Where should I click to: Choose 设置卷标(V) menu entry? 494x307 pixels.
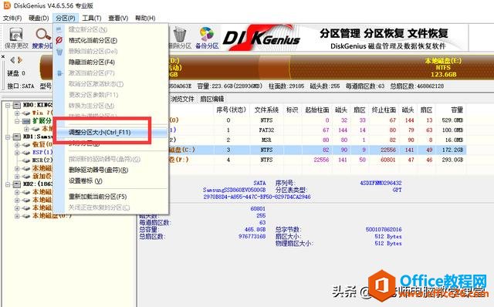(110, 181)
